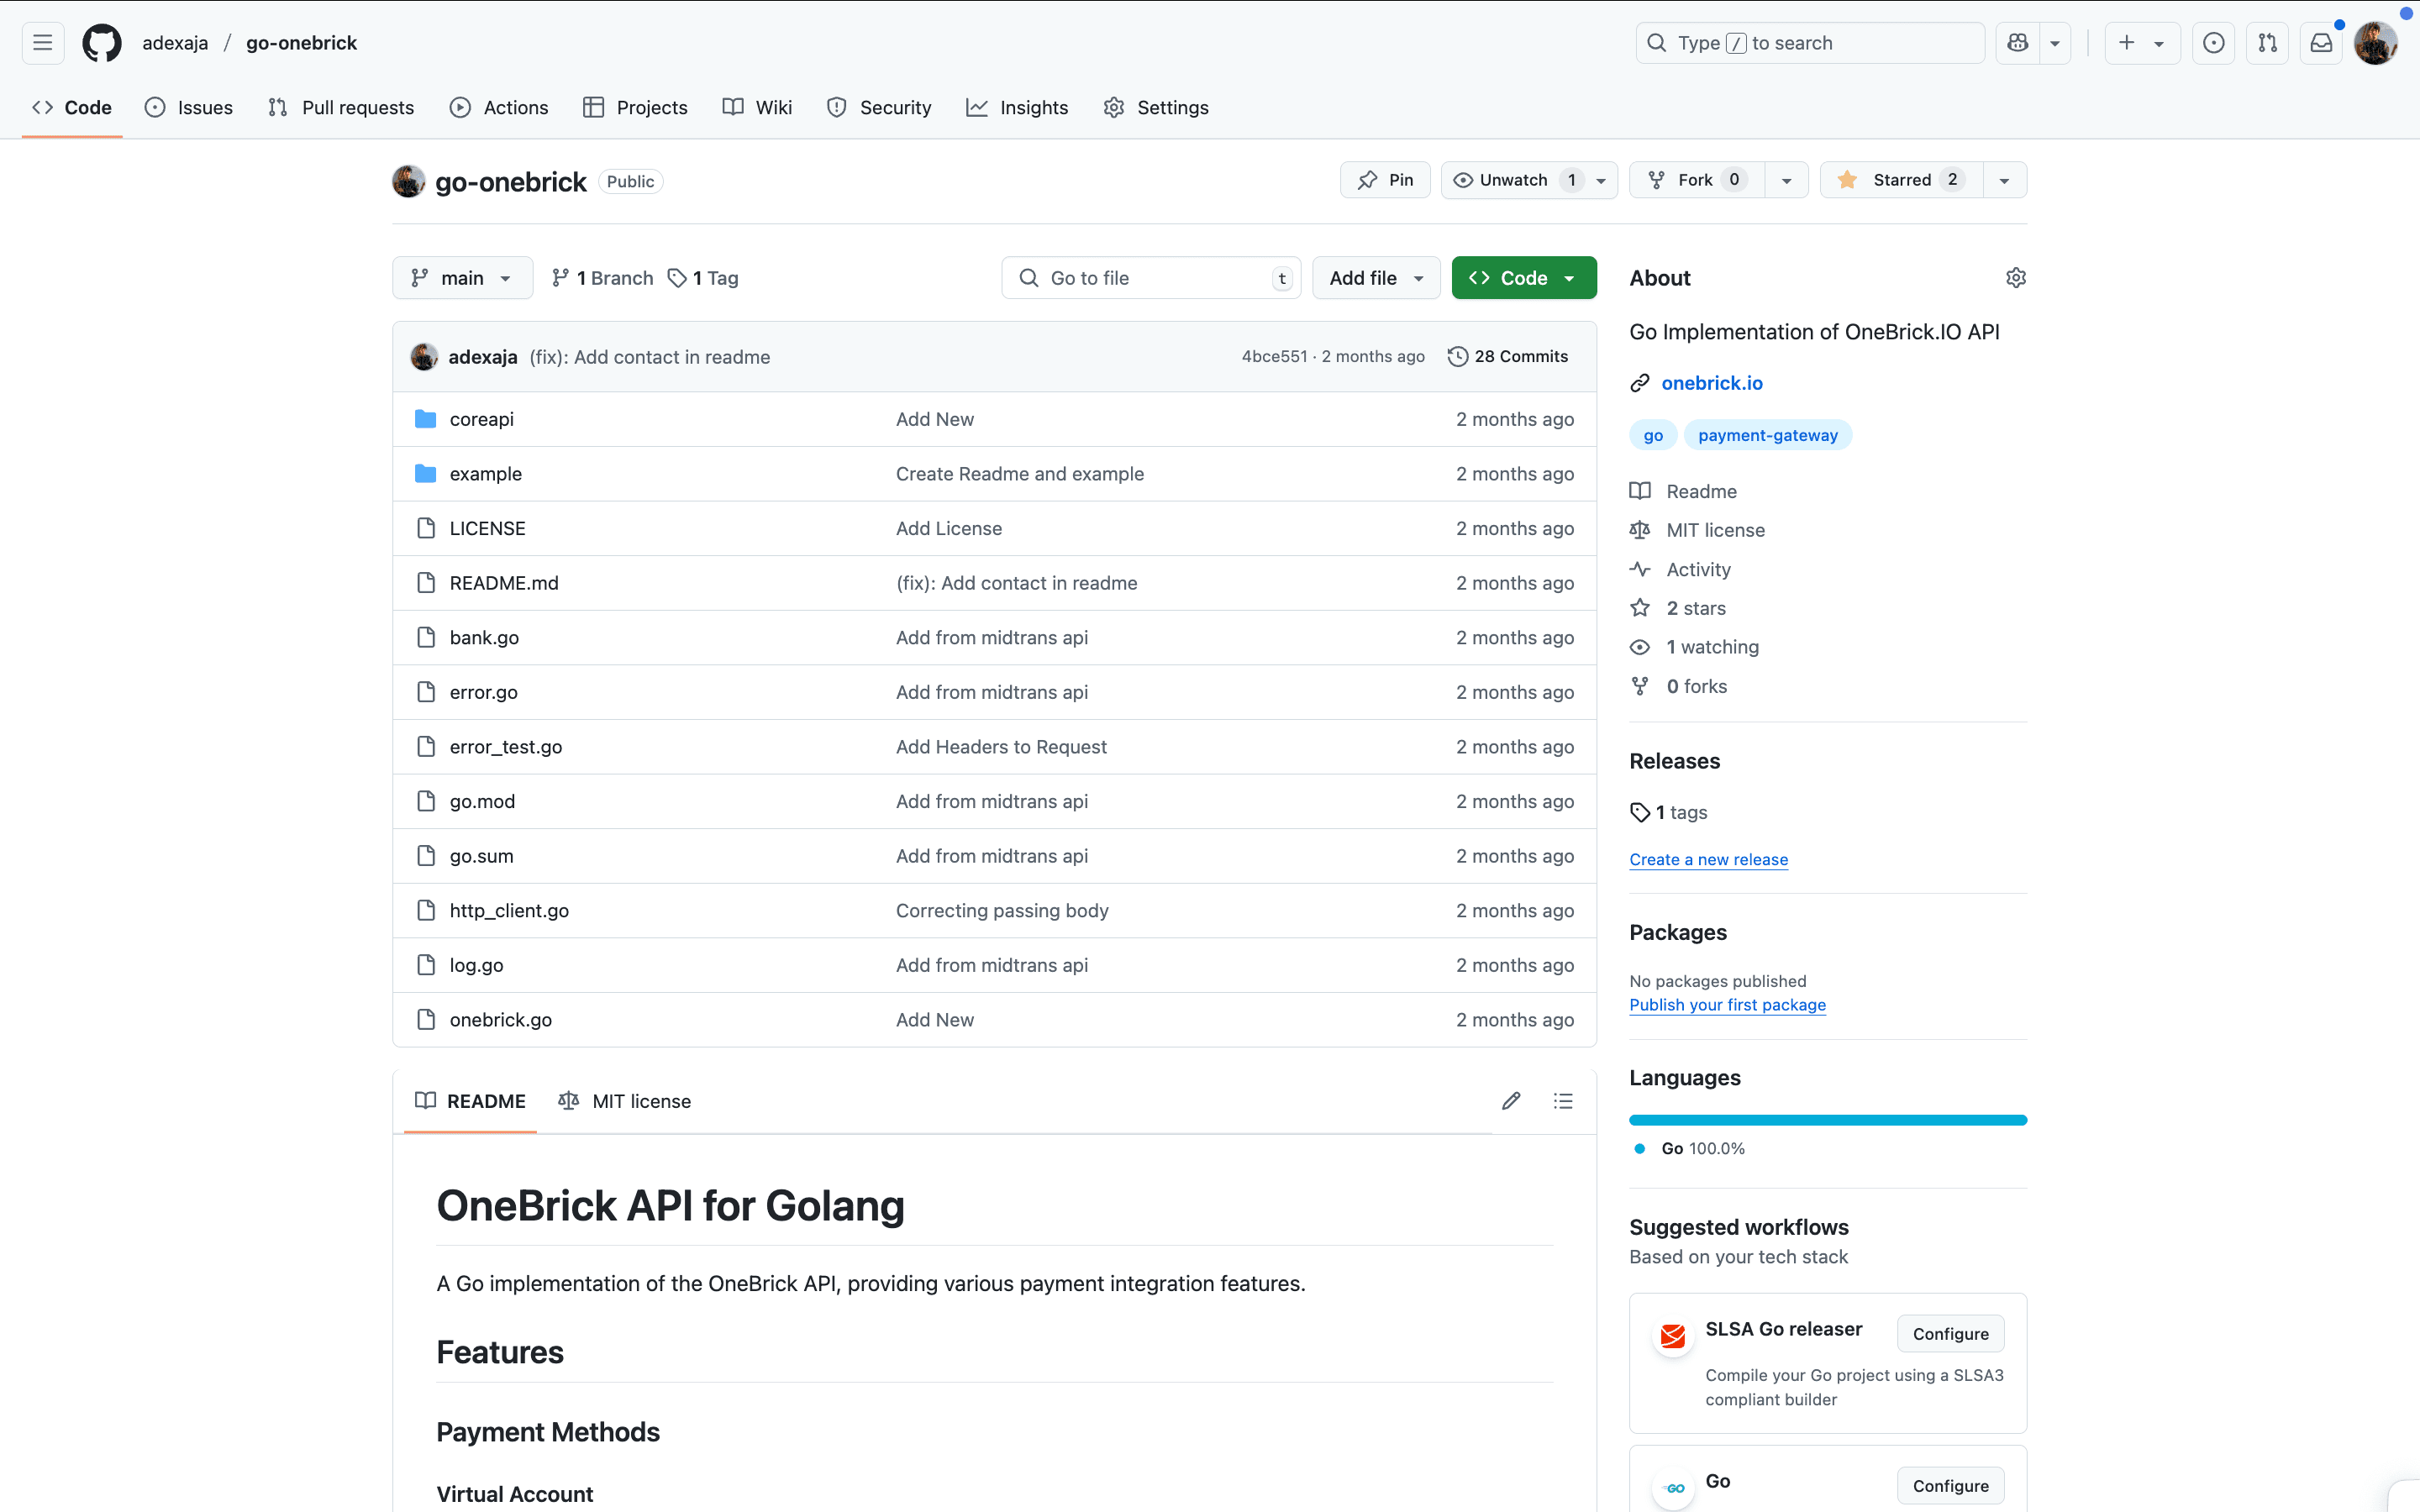Open pull requests icon in top header
Screen dimensions: 2420x1512
click(2267, 43)
